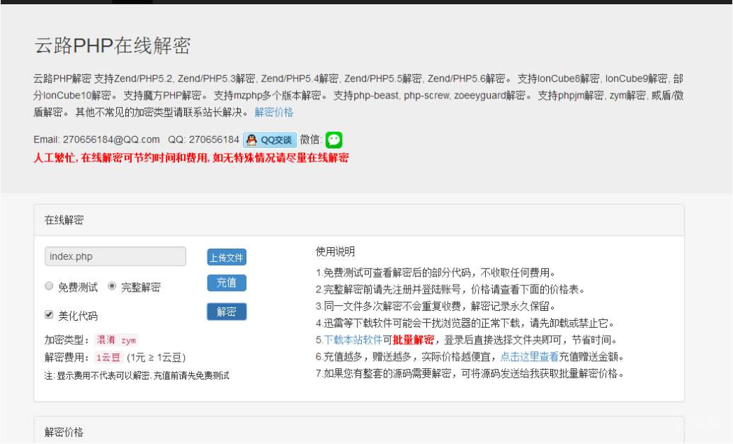Viewport: 733px width, 444px height.
Task: Click the QQ: 270656184 number text
Action: coord(203,140)
